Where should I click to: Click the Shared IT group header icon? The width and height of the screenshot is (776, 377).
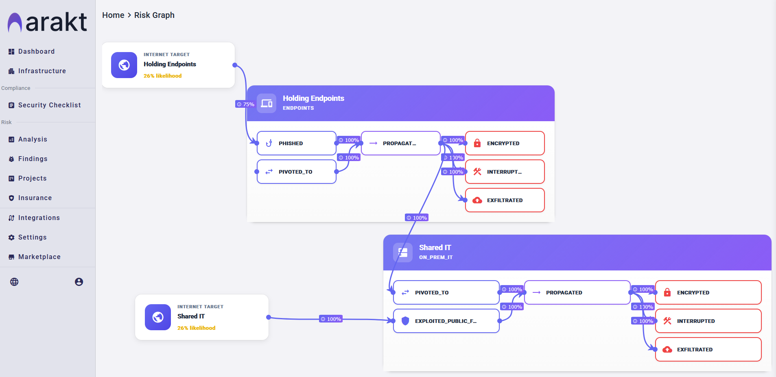[403, 252]
